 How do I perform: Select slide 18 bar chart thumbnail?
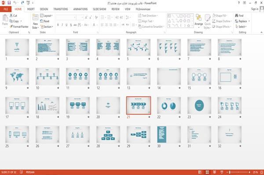click(48, 105)
